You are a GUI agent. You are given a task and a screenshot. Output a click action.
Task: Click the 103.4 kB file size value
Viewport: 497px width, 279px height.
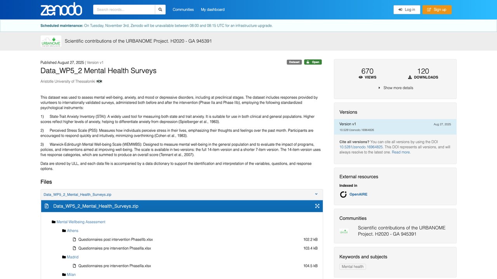coord(311,248)
